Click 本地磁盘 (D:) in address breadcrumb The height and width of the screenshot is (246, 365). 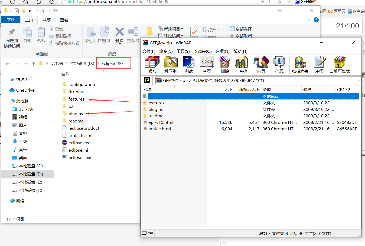pos(82,64)
